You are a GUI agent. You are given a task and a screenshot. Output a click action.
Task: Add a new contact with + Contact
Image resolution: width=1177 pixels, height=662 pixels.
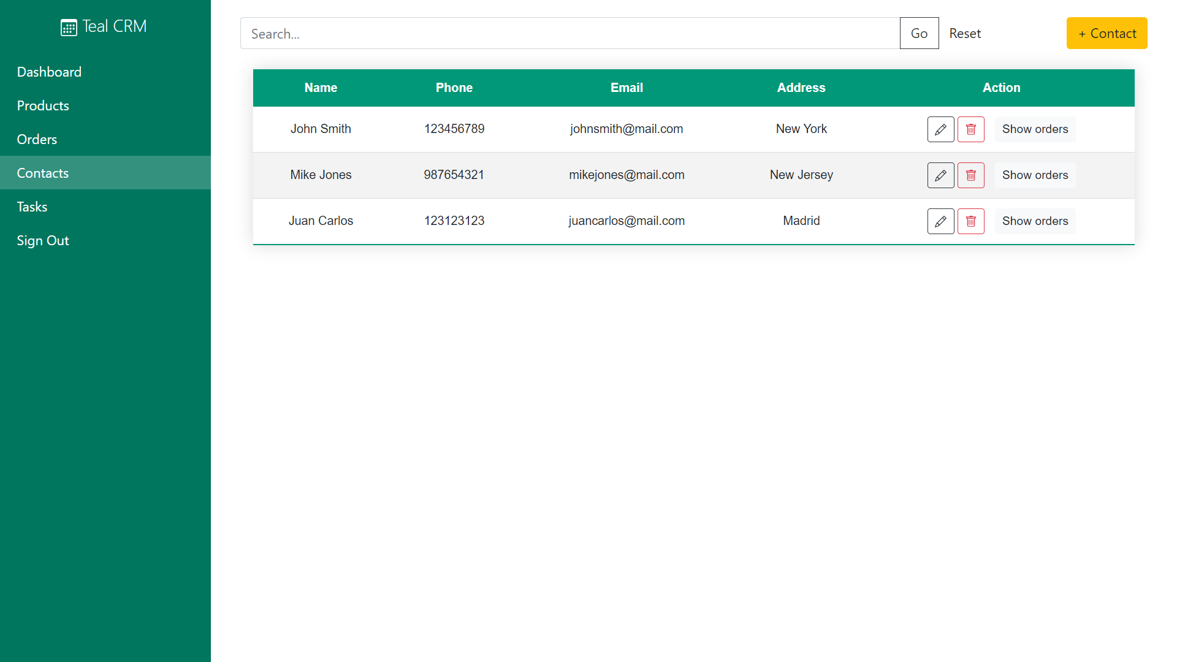[x=1107, y=34]
